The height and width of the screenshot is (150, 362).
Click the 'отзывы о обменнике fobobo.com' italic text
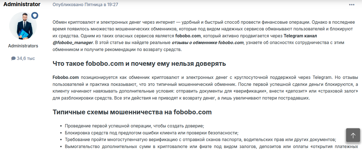click(x=208, y=43)
